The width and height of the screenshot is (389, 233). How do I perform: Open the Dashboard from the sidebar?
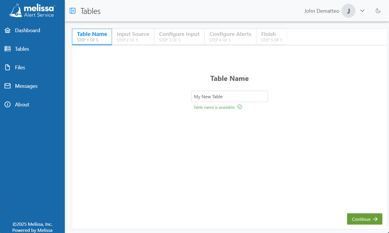[x=27, y=30]
